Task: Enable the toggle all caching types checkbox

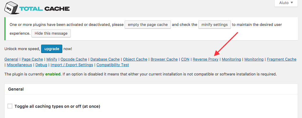Action: [10, 106]
